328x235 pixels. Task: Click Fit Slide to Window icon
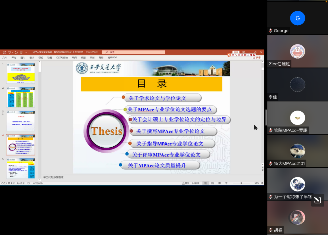pos(262,183)
